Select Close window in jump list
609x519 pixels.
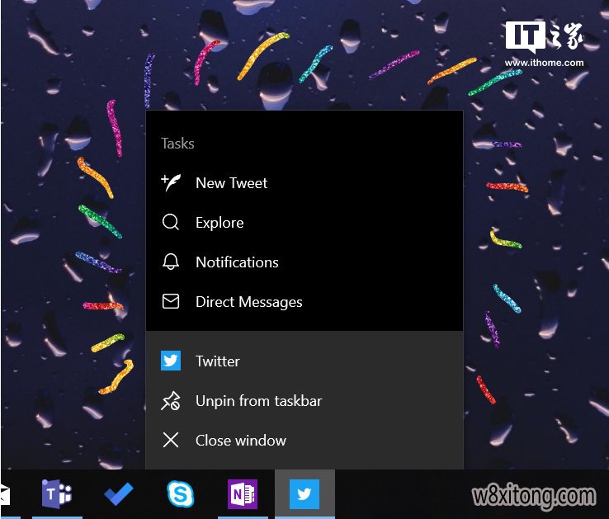click(304, 441)
